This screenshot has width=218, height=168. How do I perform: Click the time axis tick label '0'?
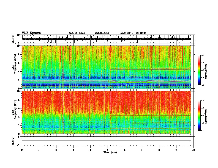click(22, 150)
